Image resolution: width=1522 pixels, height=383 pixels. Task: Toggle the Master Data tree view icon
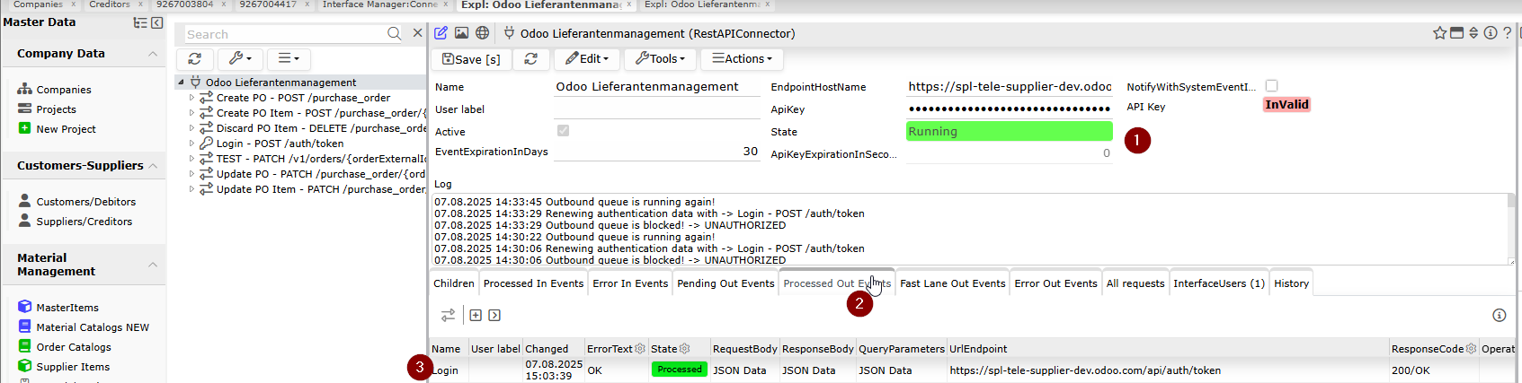139,22
